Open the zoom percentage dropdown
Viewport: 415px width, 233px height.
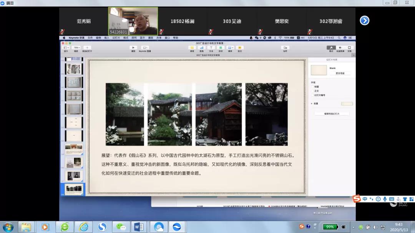pyautogui.click(x=76, y=48)
